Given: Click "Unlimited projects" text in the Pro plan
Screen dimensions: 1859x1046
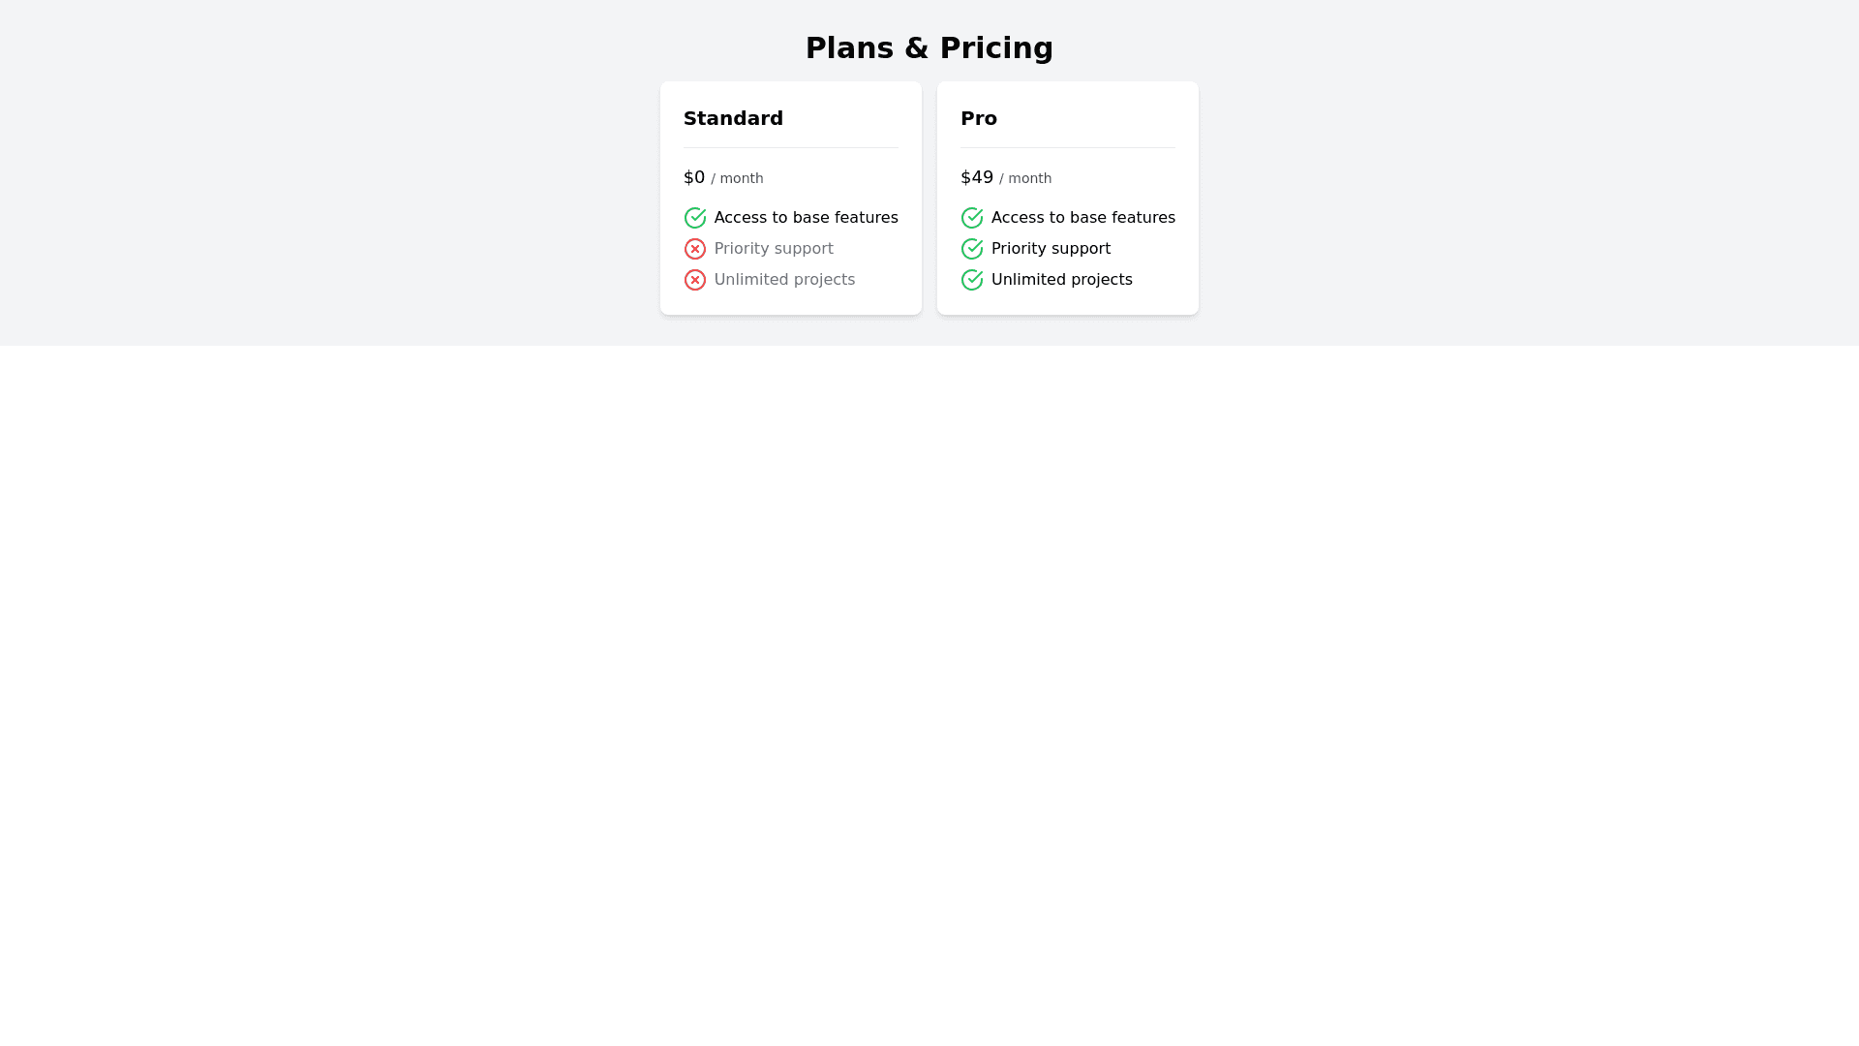Looking at the screenshot, I should [x=1061, y=280].
